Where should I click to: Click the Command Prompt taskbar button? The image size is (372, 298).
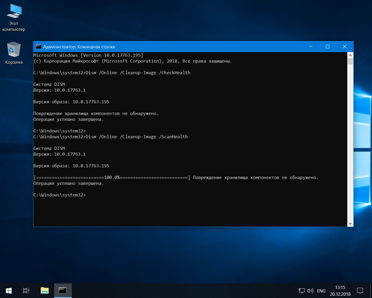(63, 290)
